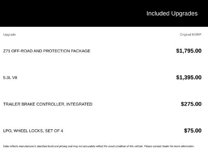Select the Upgrade column header
208x156 pixels.
click(9, 35)
